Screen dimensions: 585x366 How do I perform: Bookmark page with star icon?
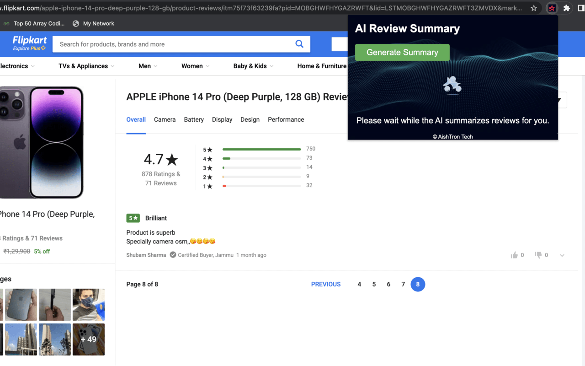coord(534,8)
